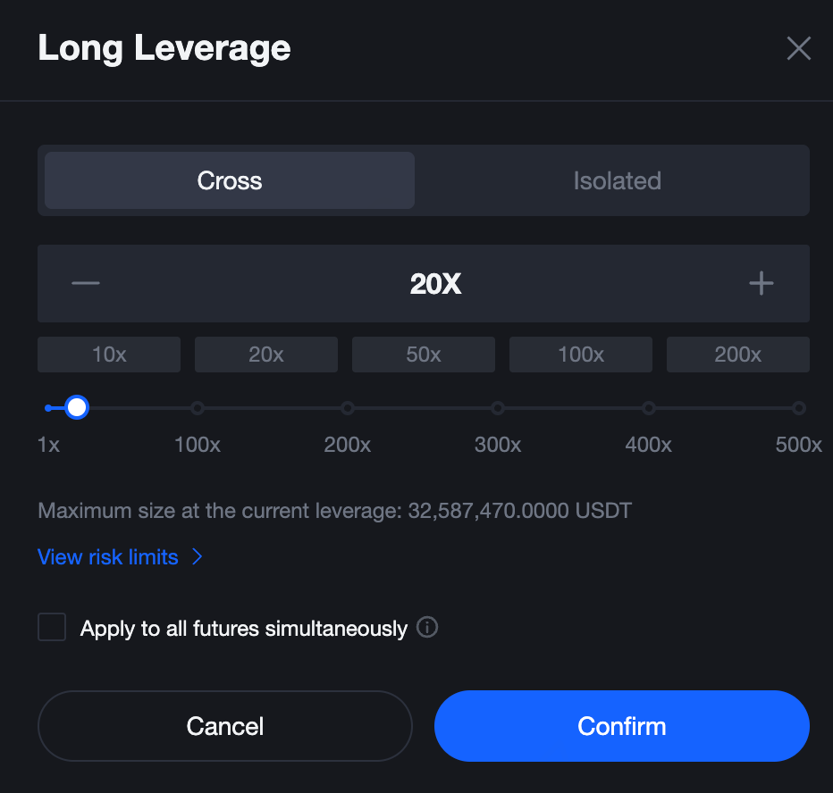Enable Apply to all futures simultaneously checkbox
833x793 pixels.
pyautogui.click(x=52, y=628)
